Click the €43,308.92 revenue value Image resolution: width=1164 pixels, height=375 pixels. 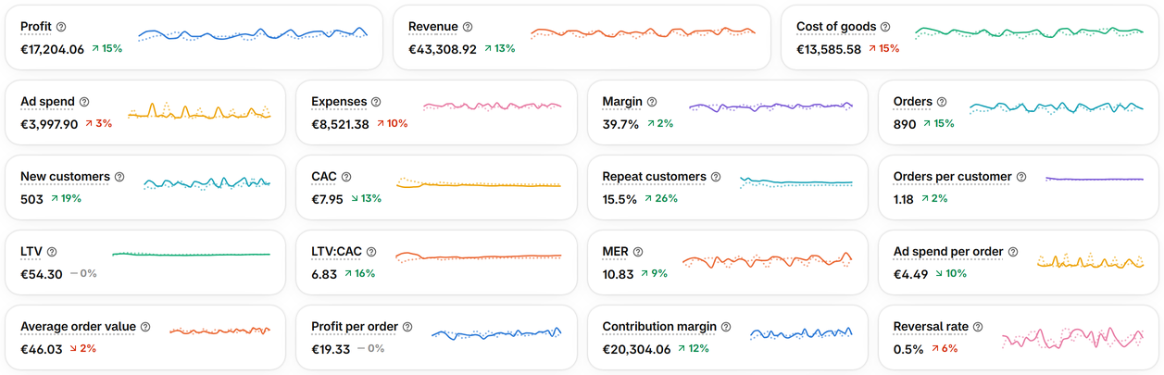tap(443, 49)
